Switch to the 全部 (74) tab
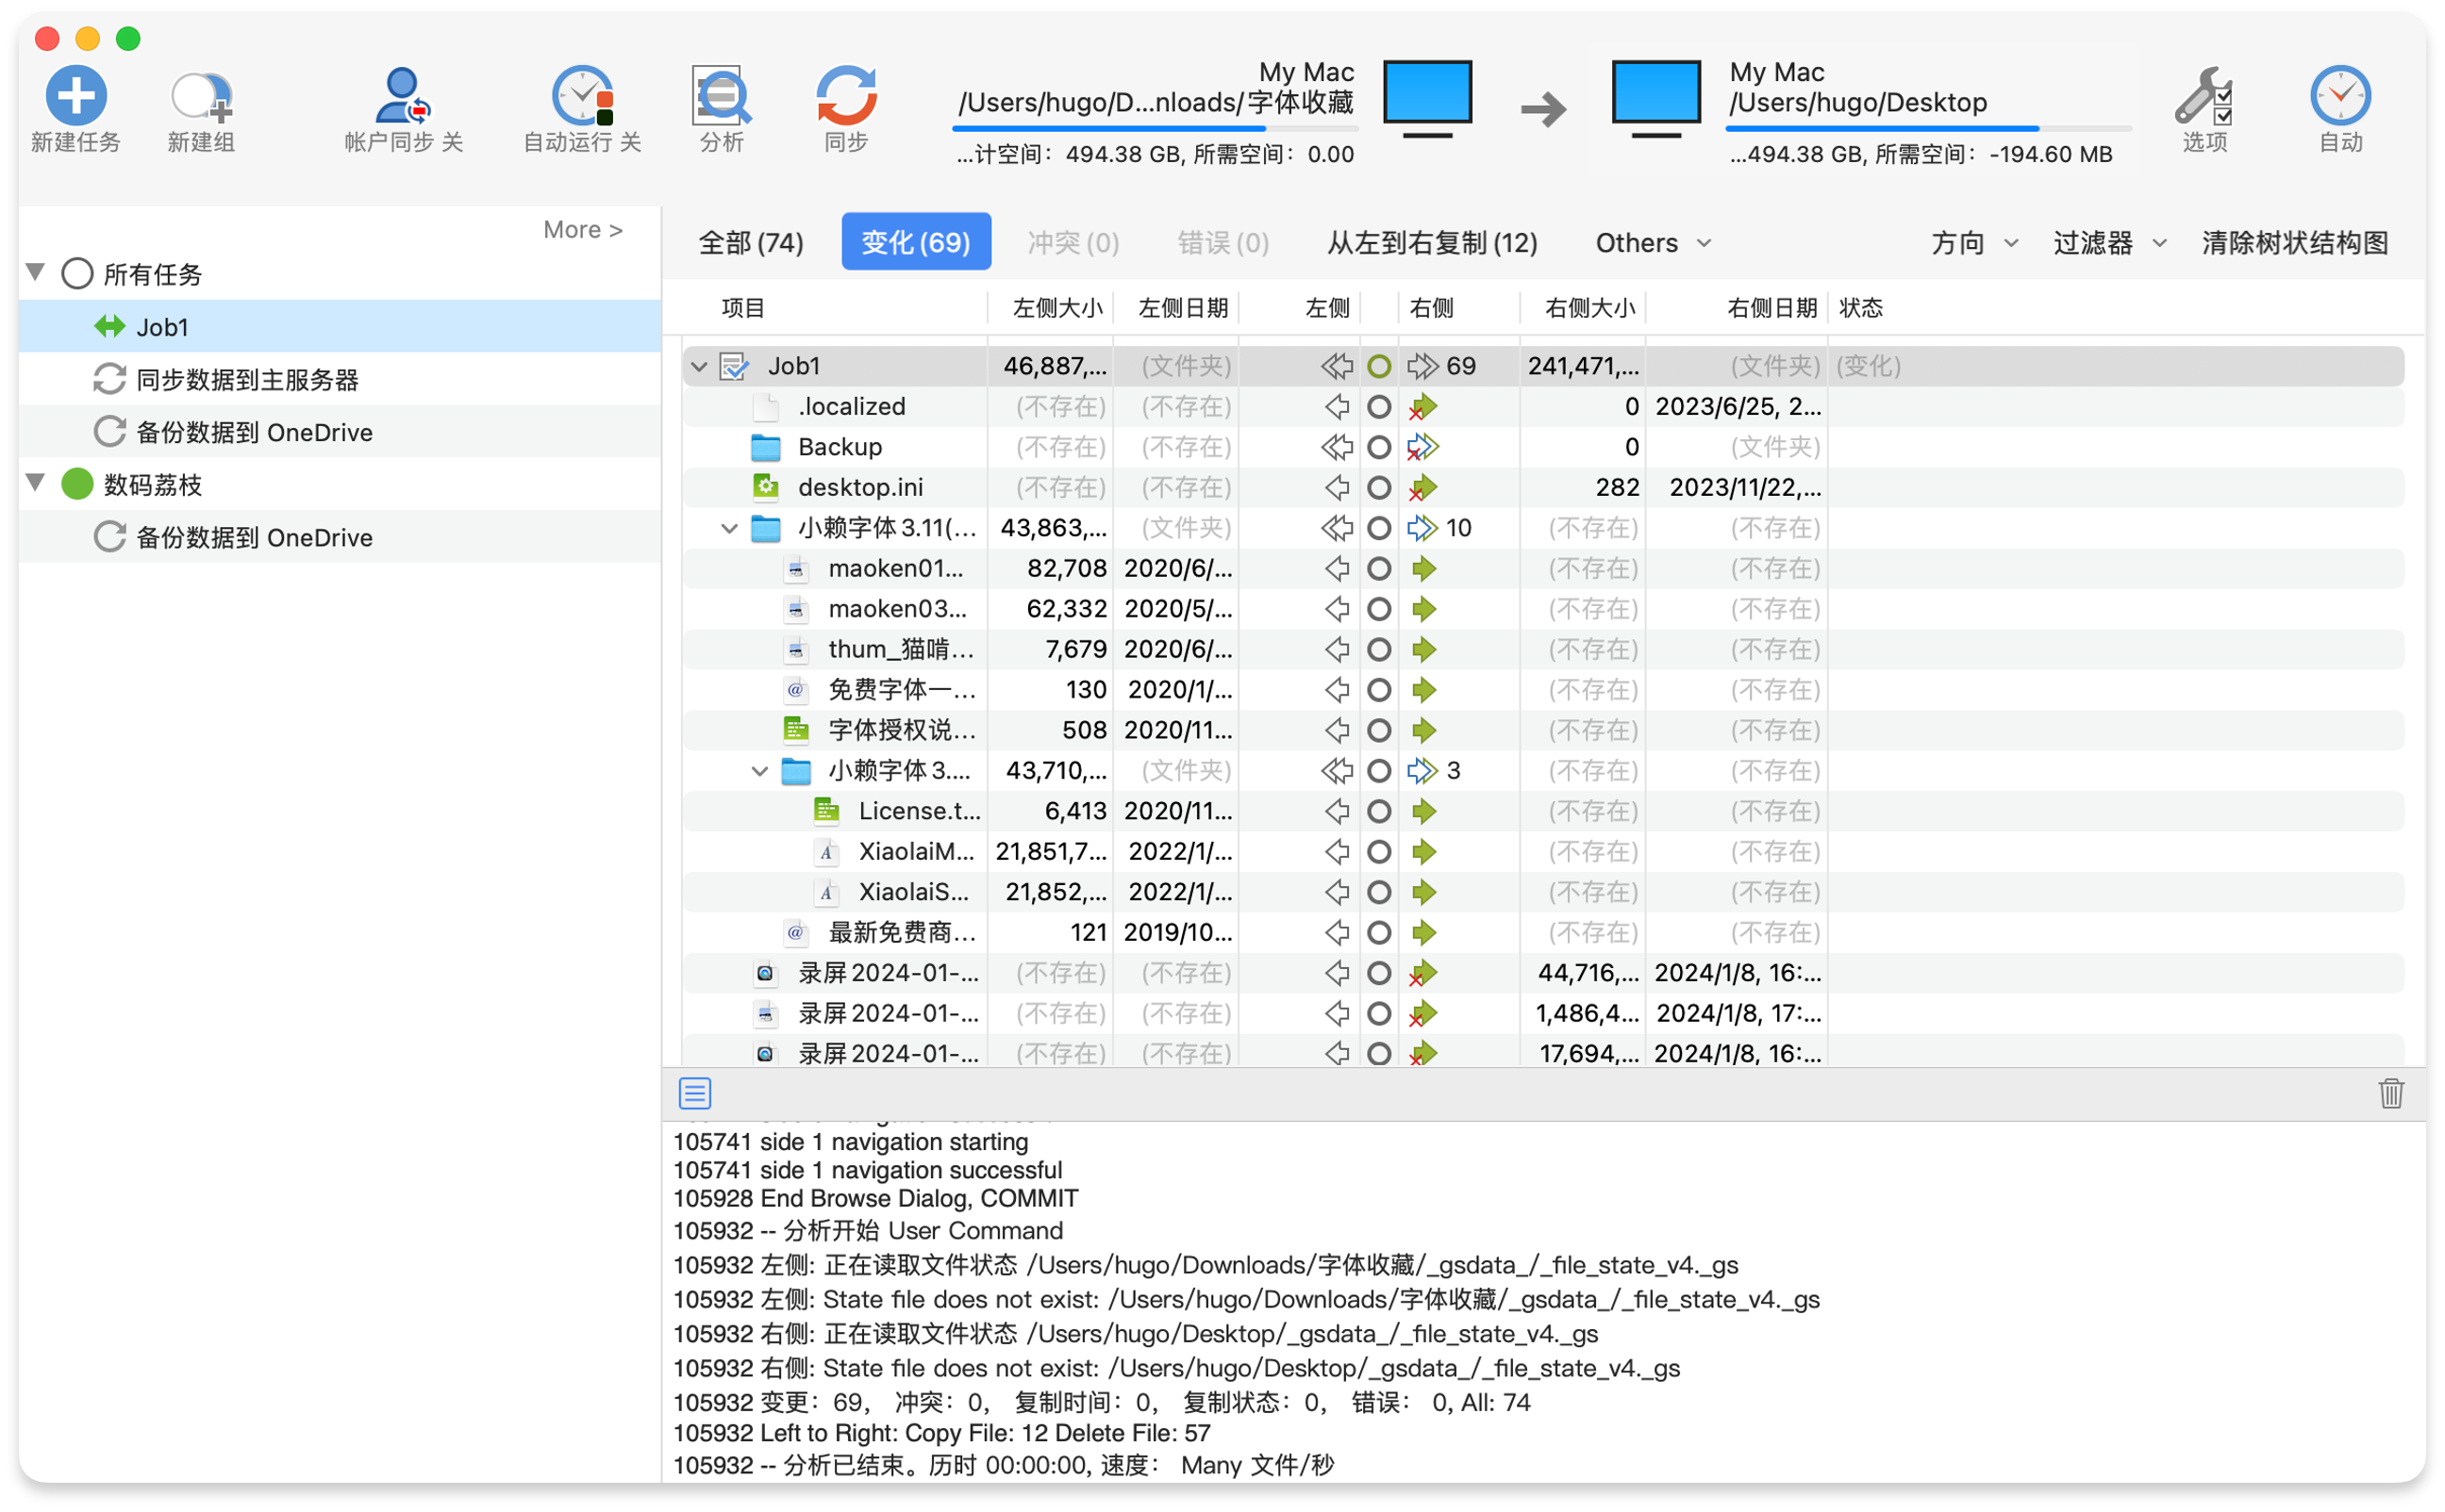This screenshot has height=1512, width=2445. click(x=750, y=243)
